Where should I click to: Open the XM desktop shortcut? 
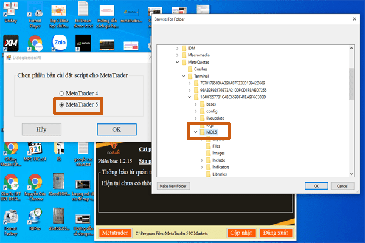(11, 43)
